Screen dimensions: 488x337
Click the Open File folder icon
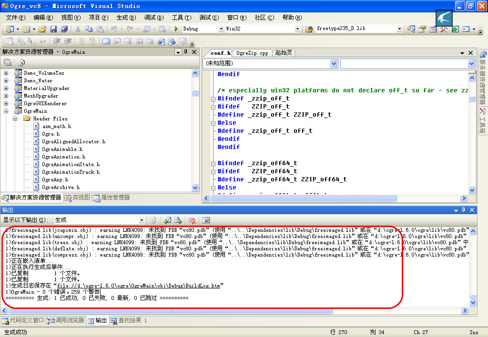pos(42,29)
